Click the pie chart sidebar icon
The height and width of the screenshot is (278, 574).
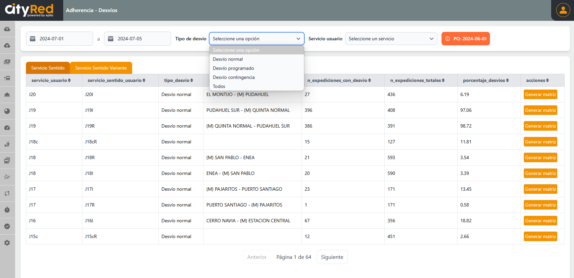(7, 111)
